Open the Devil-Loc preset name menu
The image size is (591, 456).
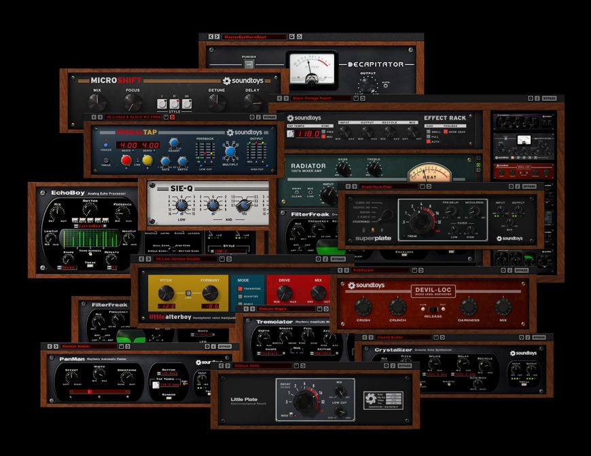(380, 270)
